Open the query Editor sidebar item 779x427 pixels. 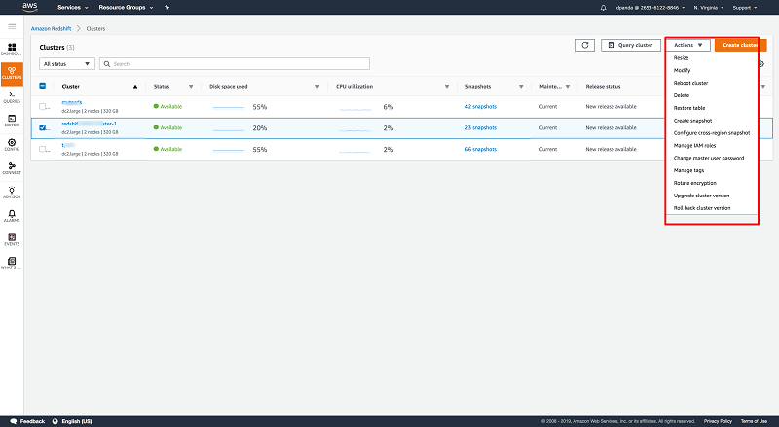(12, 121)
